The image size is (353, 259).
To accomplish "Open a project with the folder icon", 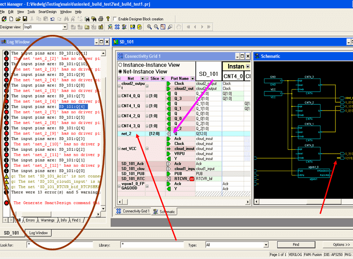I will point(18,19).
